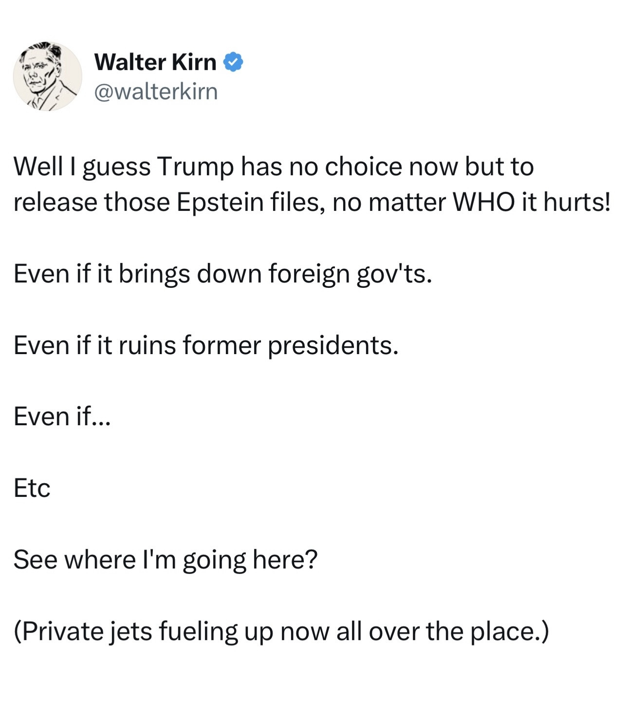This screenshot has width=628, height=717.
Task: Click the blue verified checkmark badge
Action: point(233,62)
